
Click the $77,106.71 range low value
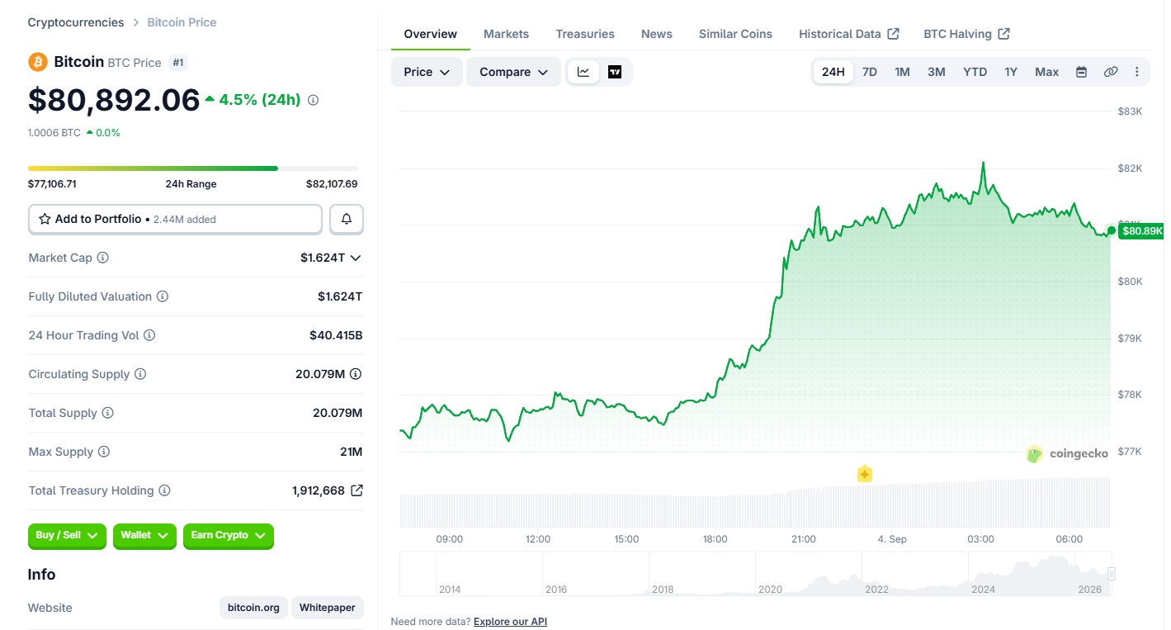[52, 184]
